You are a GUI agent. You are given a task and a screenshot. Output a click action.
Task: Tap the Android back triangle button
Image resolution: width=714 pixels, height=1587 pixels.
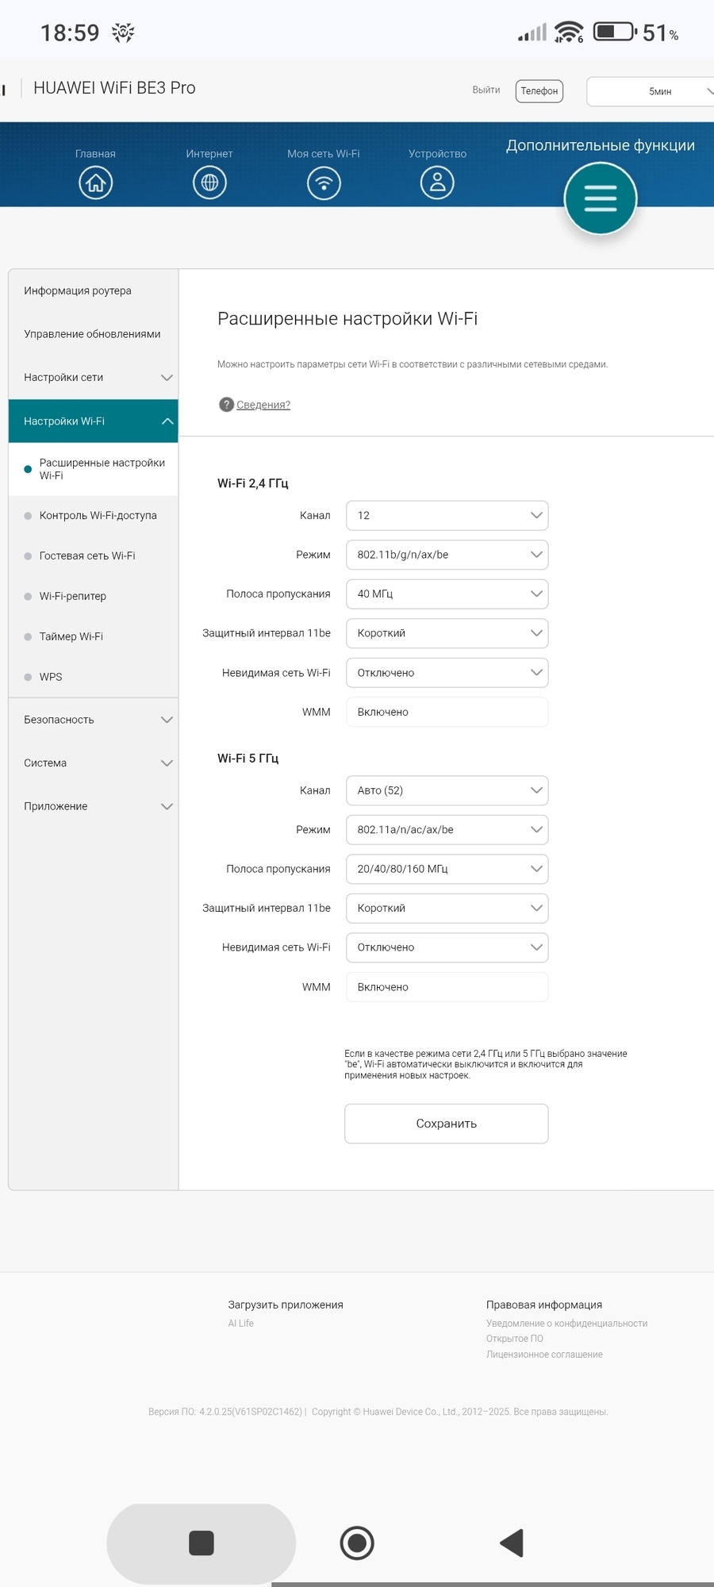512,1543
